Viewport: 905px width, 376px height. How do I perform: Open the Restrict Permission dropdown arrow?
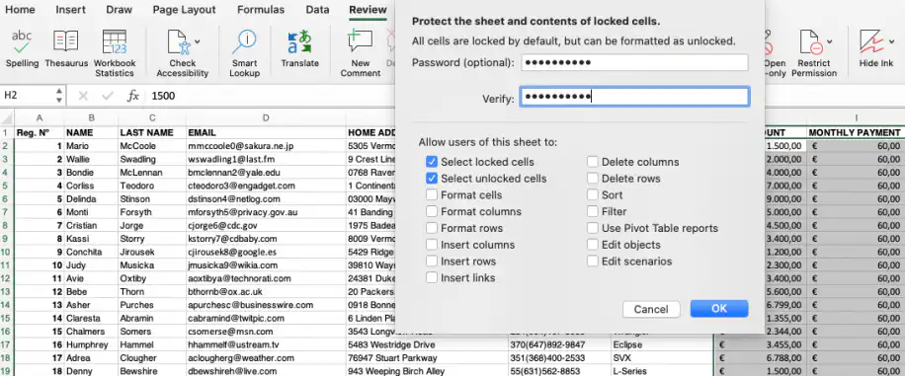tap(829, 41)
